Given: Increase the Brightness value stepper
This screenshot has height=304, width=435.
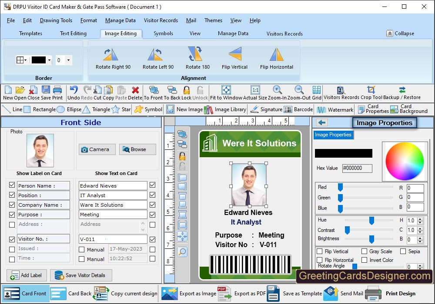Looking at the screenshot, I should pyautogui.click(x=420, y=238).
